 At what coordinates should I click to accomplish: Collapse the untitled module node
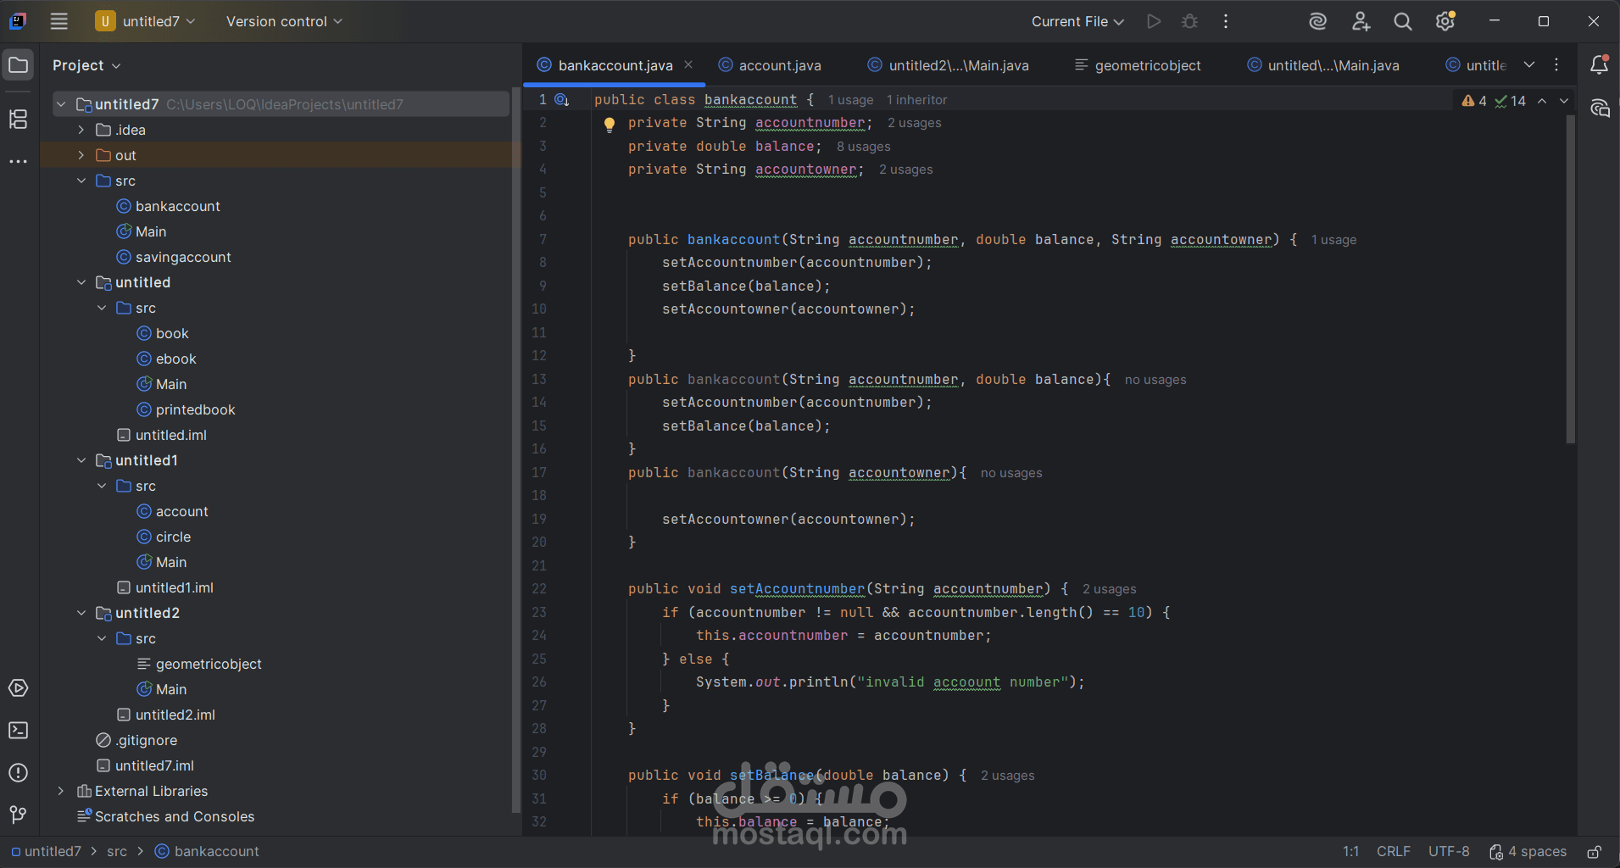[81, 282]
